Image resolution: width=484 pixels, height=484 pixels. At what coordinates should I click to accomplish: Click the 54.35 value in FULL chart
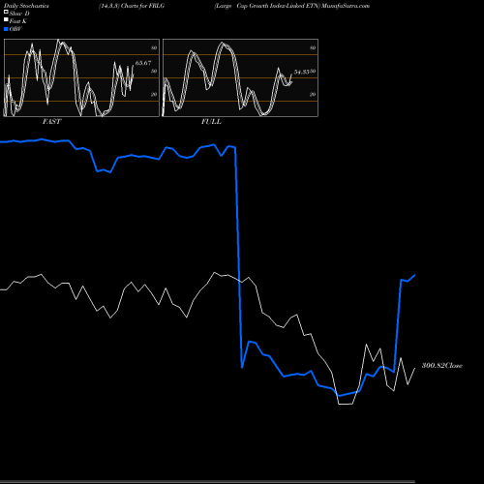(302, 72)
